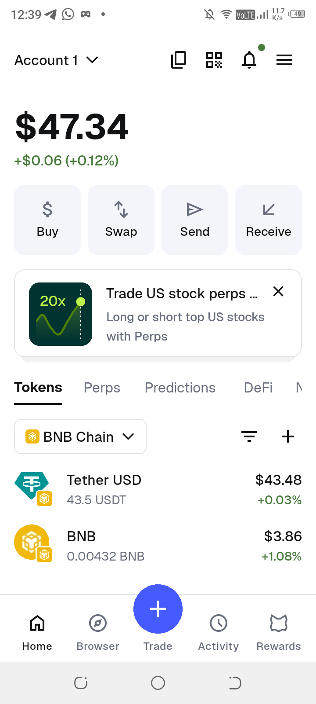The height and width of the screenshot is (704, 316).
Task: Open the hamburger menu
Action: (284, 60)
